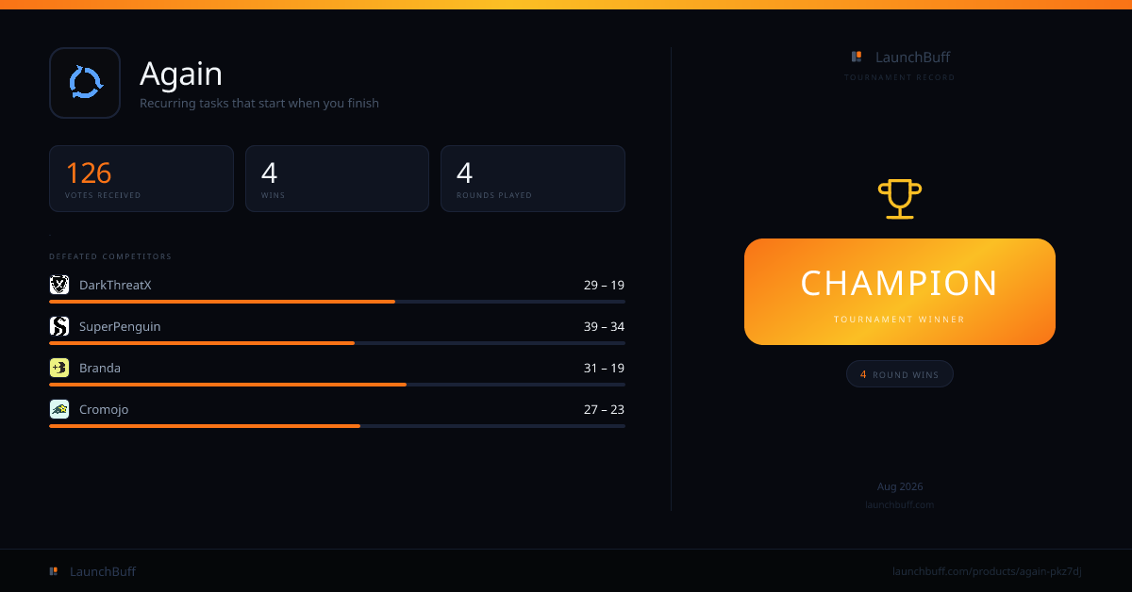Select the 126 Votes Received card
This screenshot has width=1132, height=592.
141,178
